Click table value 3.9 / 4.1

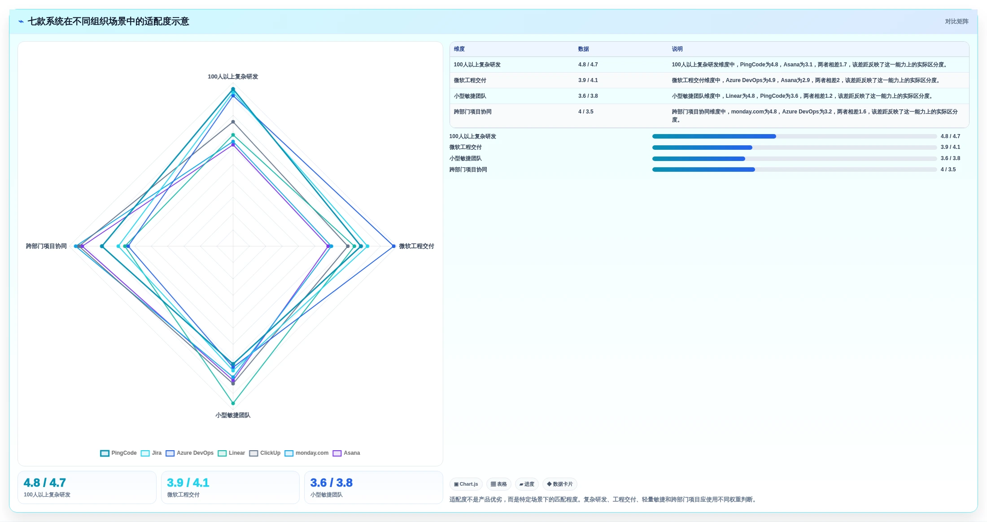click(x=588, y=80)
